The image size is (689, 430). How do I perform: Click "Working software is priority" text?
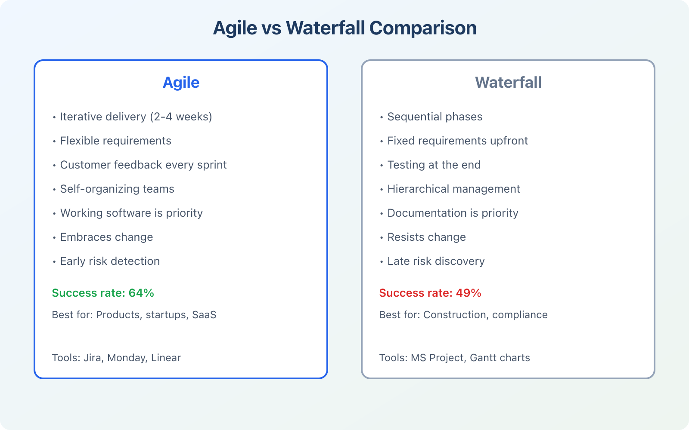click(131, 213)
